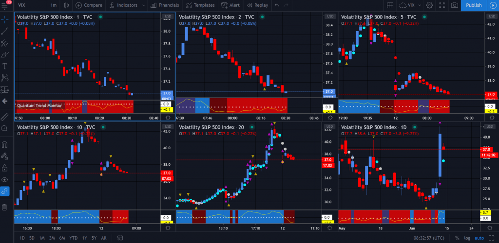
Task: Select the 1D date range
Action: point(22,238)
